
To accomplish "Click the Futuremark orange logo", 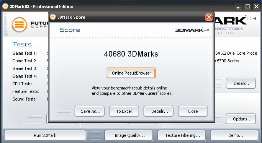I will pos(20,25).
